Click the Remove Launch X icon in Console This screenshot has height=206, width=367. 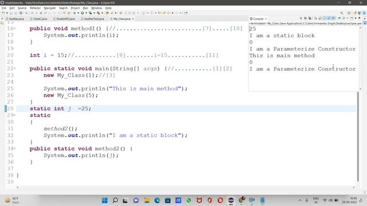coord(305,18)
